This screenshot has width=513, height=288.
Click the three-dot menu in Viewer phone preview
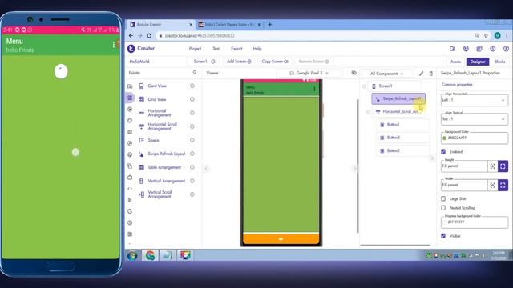314,89
